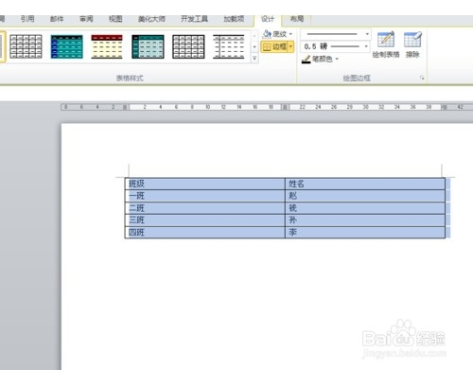The image size is (473, 370).
Task: Switch to the 视图 tab
Action: click(x=115, y=19)
